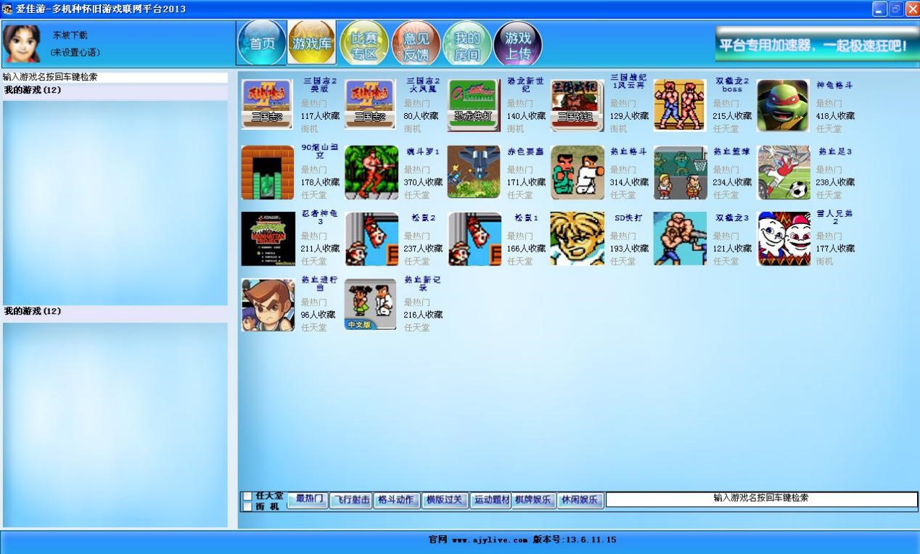The width and height of the screenshot is (920, 554).
Task: Open the 意见反馈 feedback bubble
Action: pyautogui.click(x=416, y=44)
